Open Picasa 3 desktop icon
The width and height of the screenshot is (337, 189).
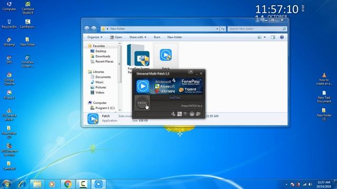tap(9, 94)
